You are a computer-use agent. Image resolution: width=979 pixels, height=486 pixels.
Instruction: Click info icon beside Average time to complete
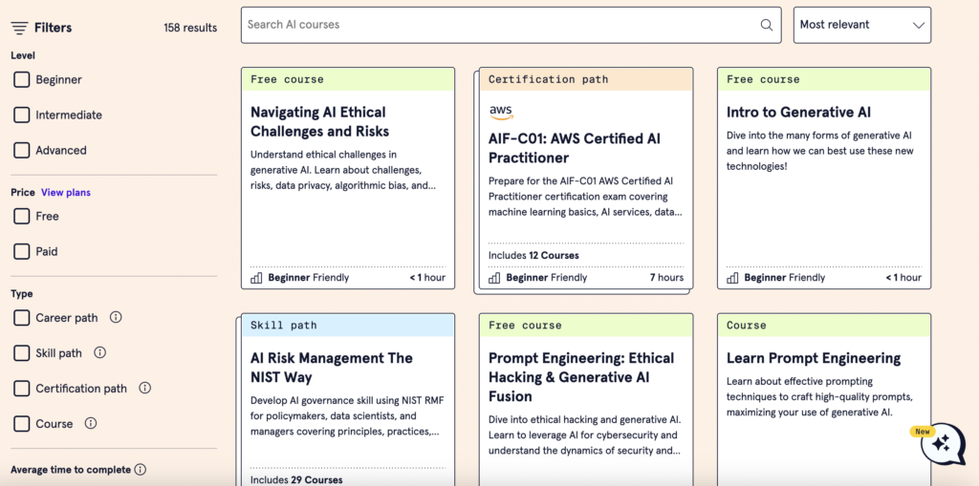pos(141,469)
